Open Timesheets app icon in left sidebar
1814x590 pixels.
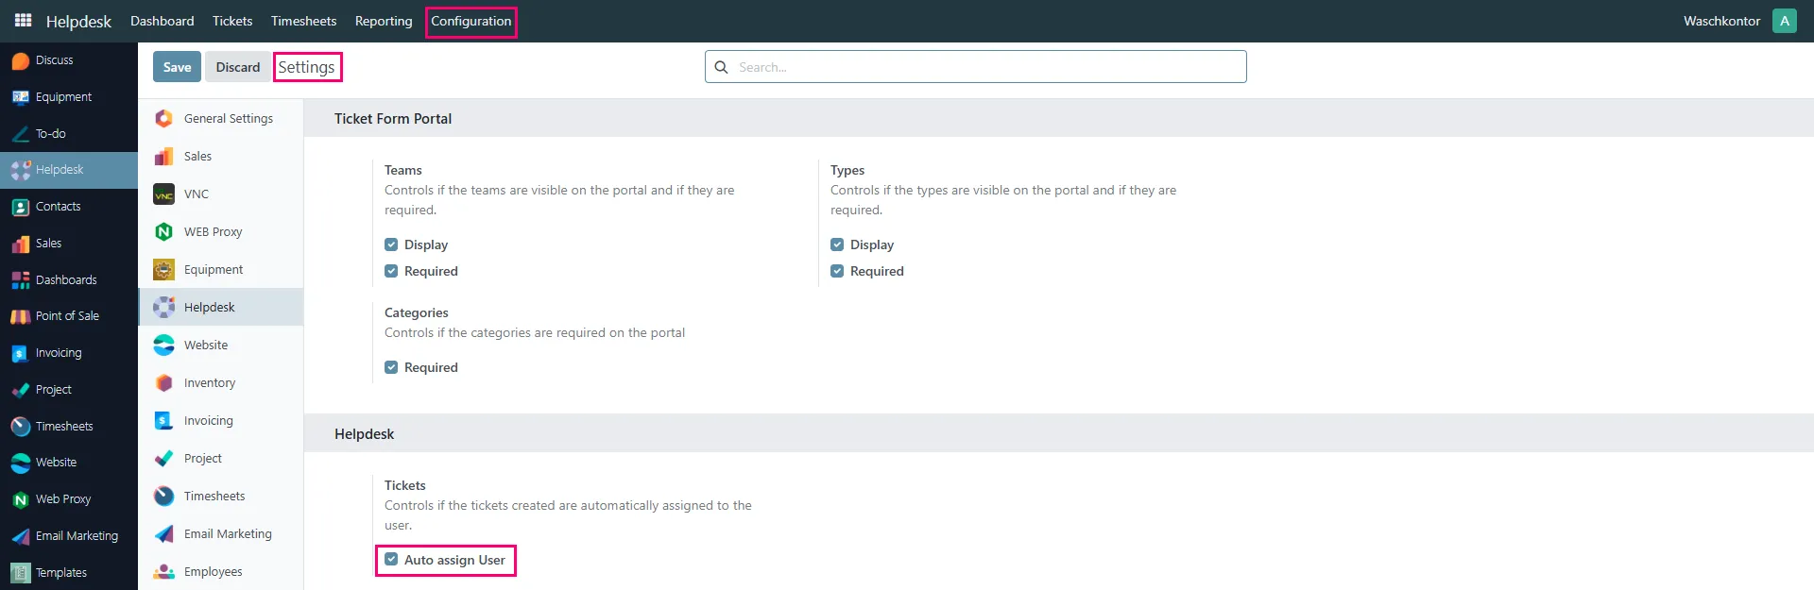[x=21, y=427]
